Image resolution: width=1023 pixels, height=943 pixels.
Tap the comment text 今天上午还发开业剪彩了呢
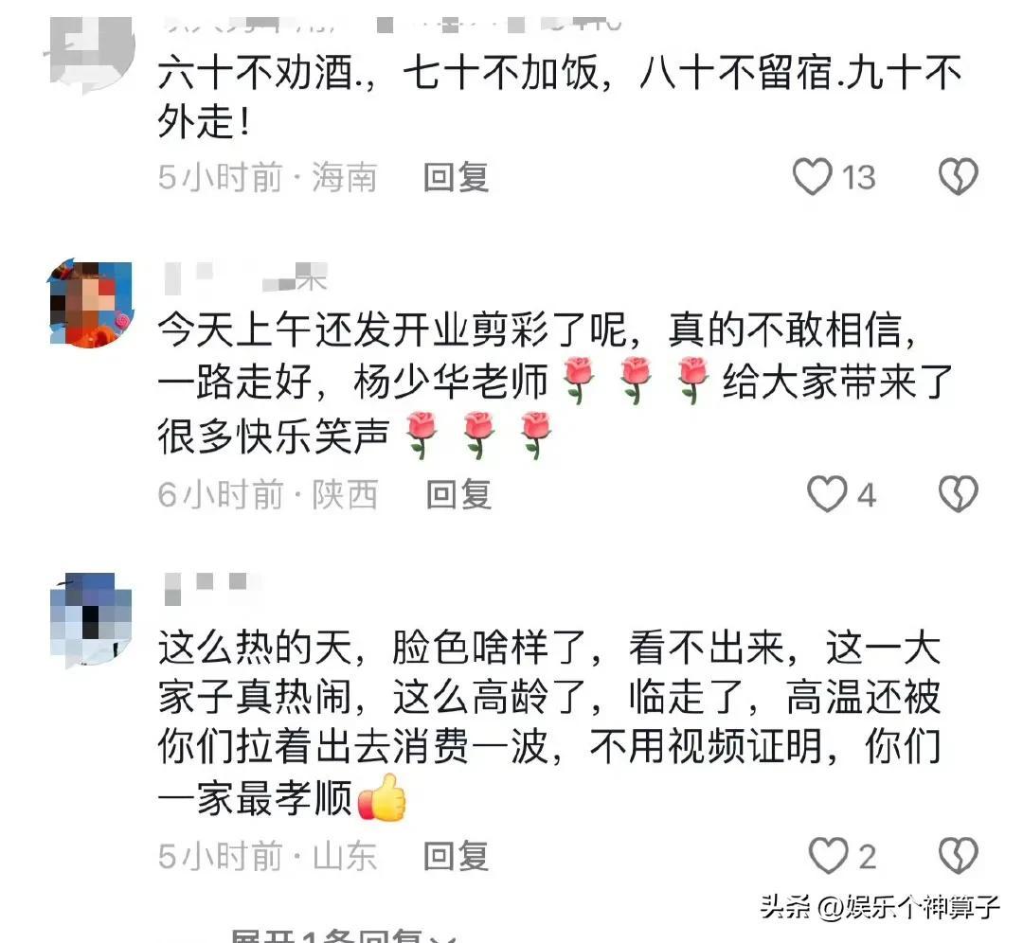point(392,329)
